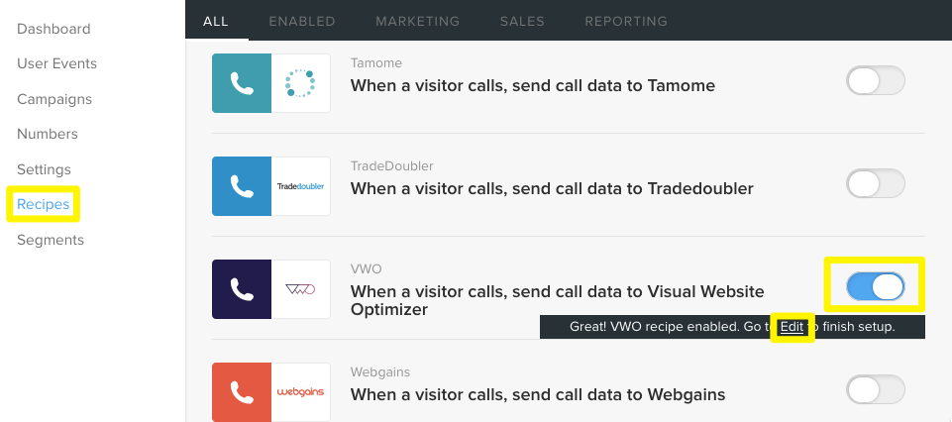Follow the Edit link to finish setup

792,327
